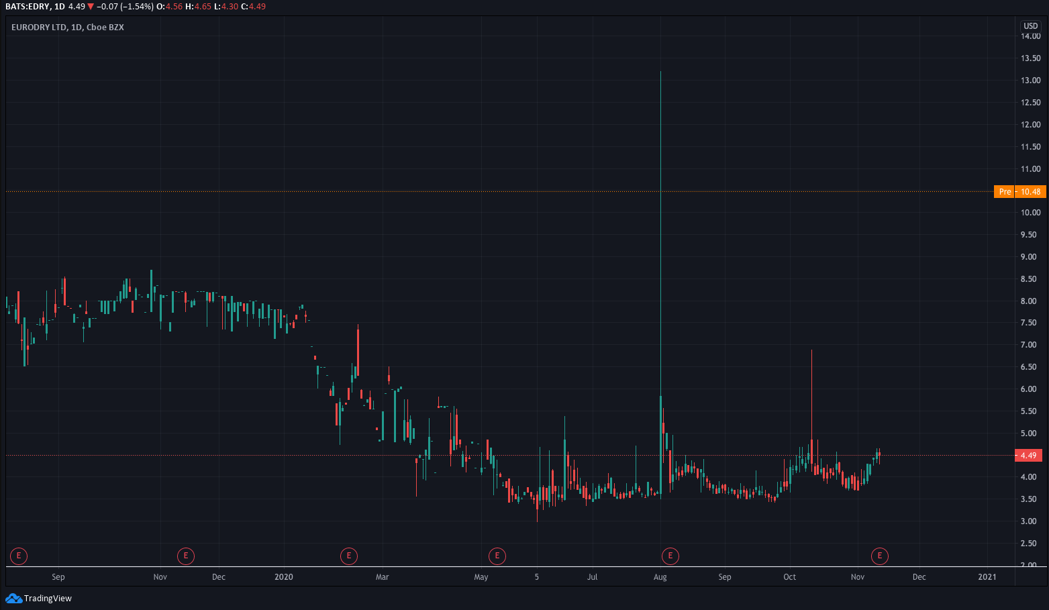Open the USD currency selector on price axis
Image resolution: width=1049 pixels, height=610 pixels.
click(x=1031, y=26)
